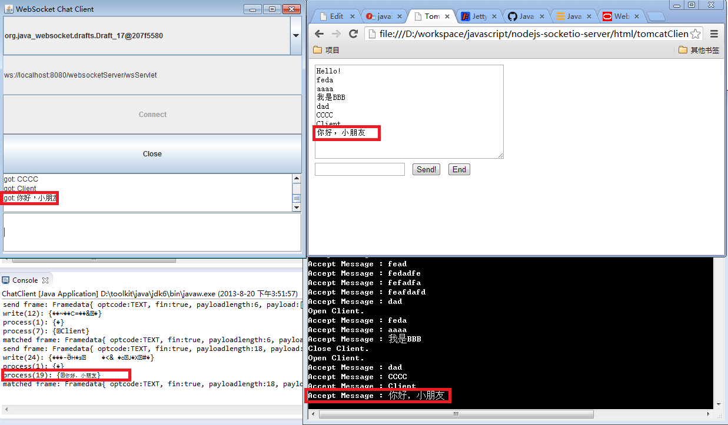Image resolution: width=728 pixels, height=425 pixels.
Task: Reload the page with refresh icon
Action: click(x=354, y=34)
